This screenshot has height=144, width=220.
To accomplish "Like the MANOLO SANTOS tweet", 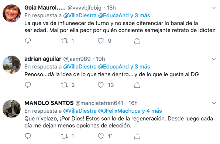I will [x=101, y=136].
